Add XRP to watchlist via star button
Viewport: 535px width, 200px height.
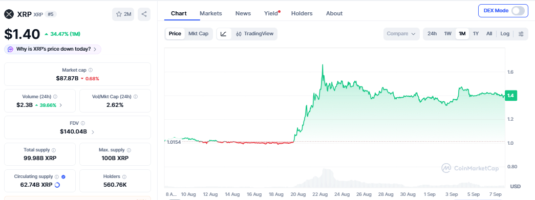(123, 14)
